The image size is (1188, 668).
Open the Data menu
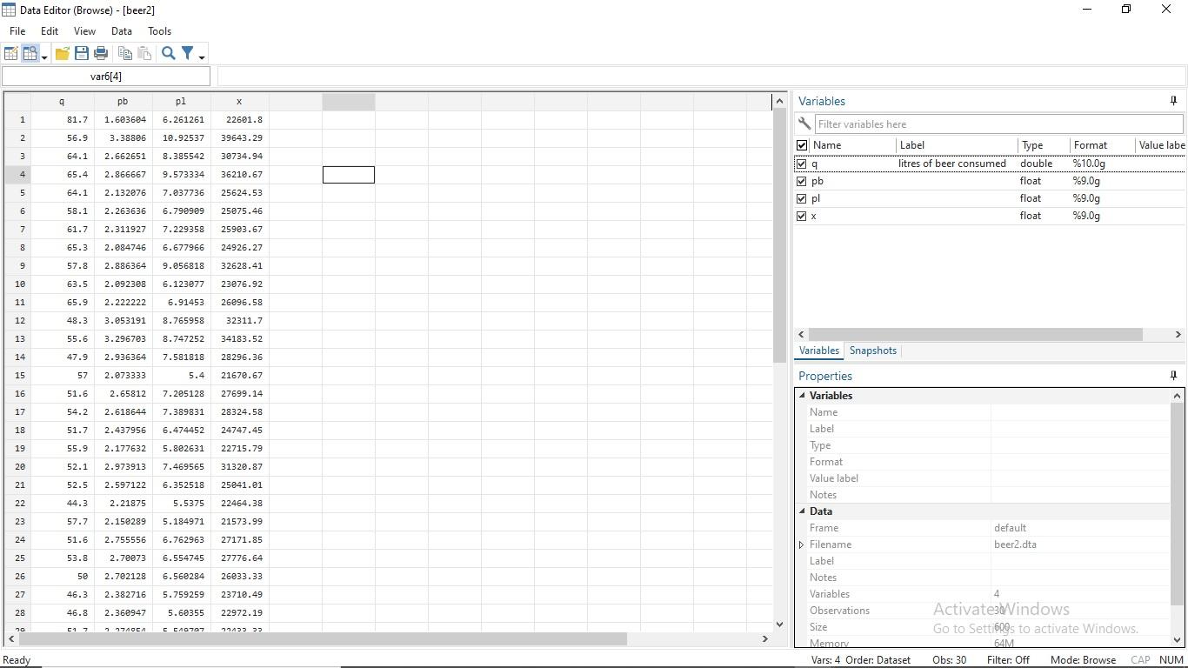point(121,30)
